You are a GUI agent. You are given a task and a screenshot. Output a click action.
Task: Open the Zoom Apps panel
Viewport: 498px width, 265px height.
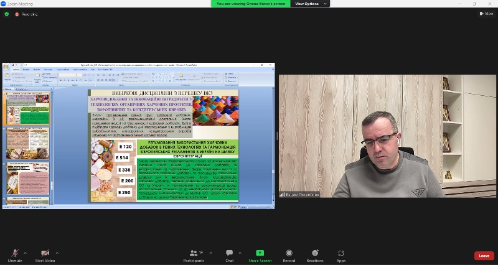pos(341,256)
